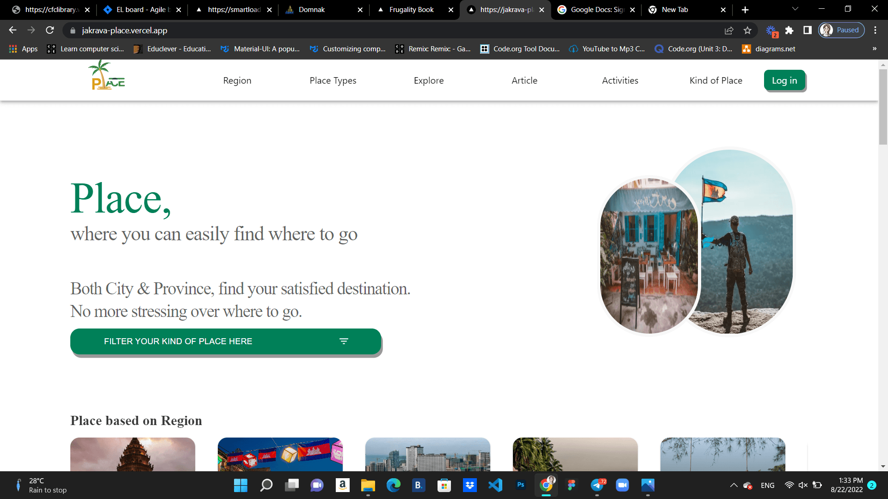
Task: Click the temple region thumbnail card
Action: click(133, 455)
